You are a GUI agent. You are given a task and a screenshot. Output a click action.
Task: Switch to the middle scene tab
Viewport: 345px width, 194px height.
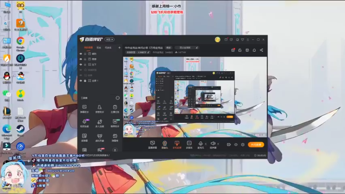(x=99, y=47)
